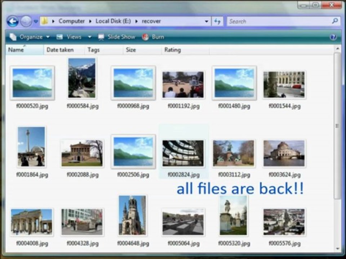The height and width of the screenshot is (259, 346).
Task: Click in the Search input box
Action: 280,21
